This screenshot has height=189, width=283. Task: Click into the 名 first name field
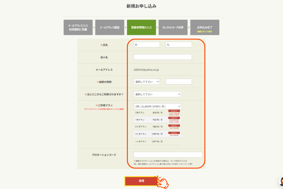point(179,45)
